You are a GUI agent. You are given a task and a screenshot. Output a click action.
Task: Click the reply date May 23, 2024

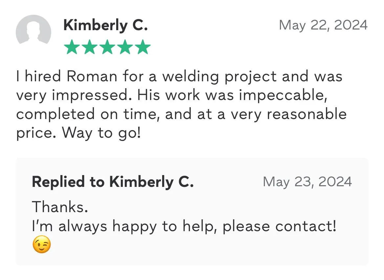[x=307, y=182]
